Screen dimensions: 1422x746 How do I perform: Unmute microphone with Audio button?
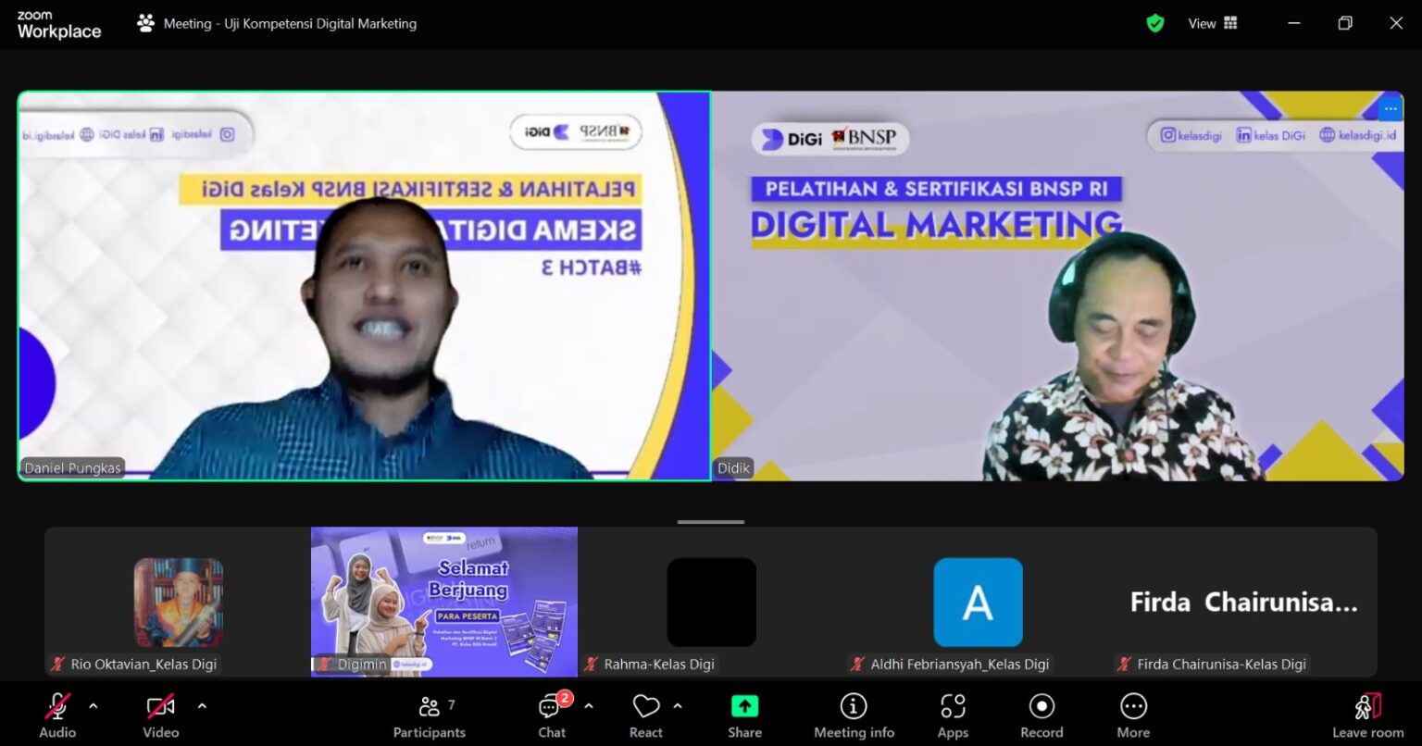[x=57, y=715]
